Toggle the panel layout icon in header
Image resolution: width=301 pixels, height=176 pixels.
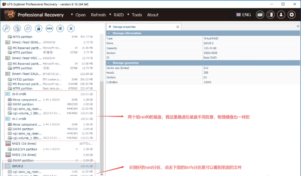pos(271,15)
